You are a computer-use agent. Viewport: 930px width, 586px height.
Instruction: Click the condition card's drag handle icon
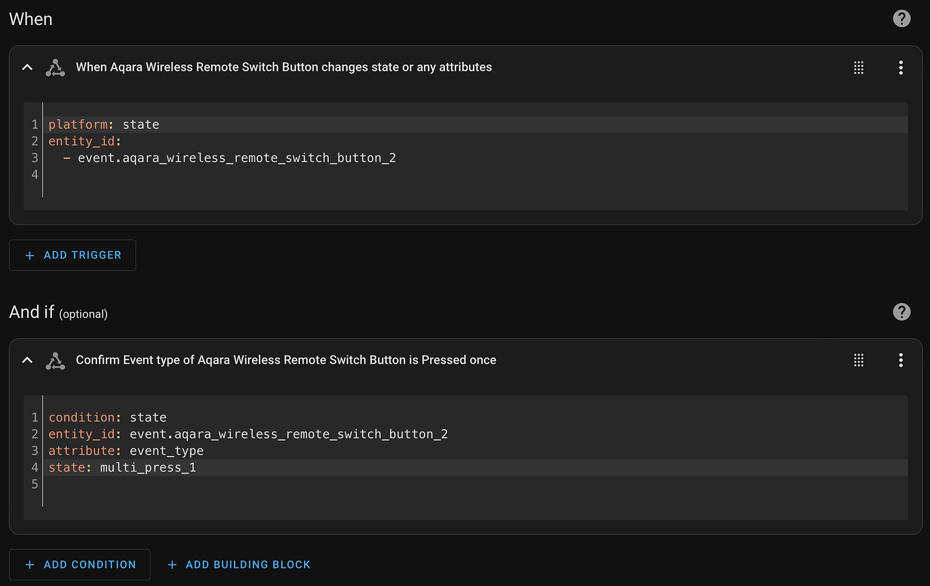859,360
